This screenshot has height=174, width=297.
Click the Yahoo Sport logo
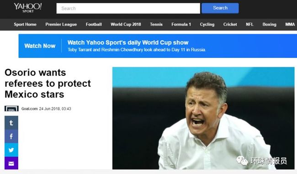(28, 8)
